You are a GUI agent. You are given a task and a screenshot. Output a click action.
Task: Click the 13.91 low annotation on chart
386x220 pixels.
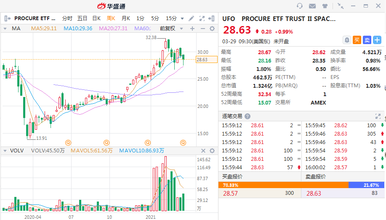coord(41,138)
